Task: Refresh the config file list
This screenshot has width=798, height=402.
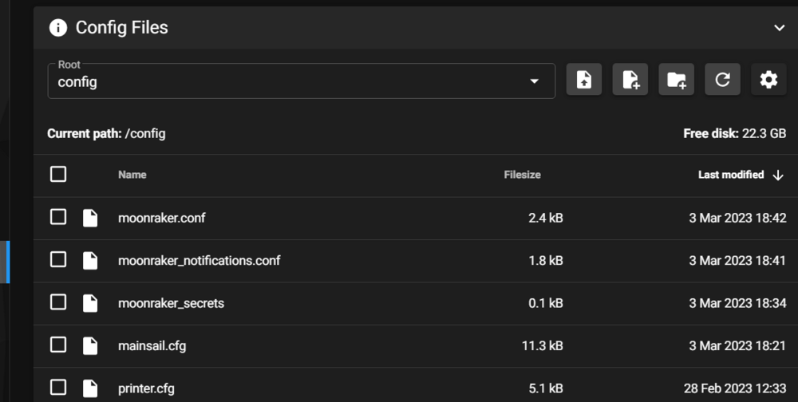Action: pyautogui.click(x=723, y=80)
